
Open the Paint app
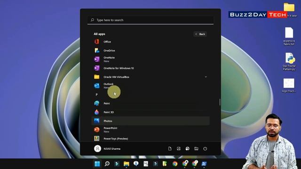[150, 103]
